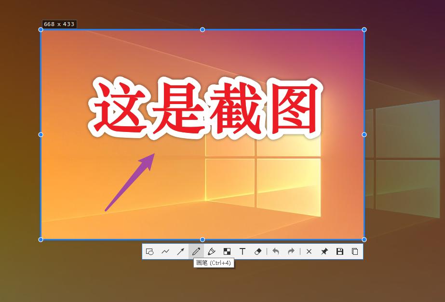445x302 pixels.
Task: Save the screenshot to a file
Action: [x=340, y=251]
